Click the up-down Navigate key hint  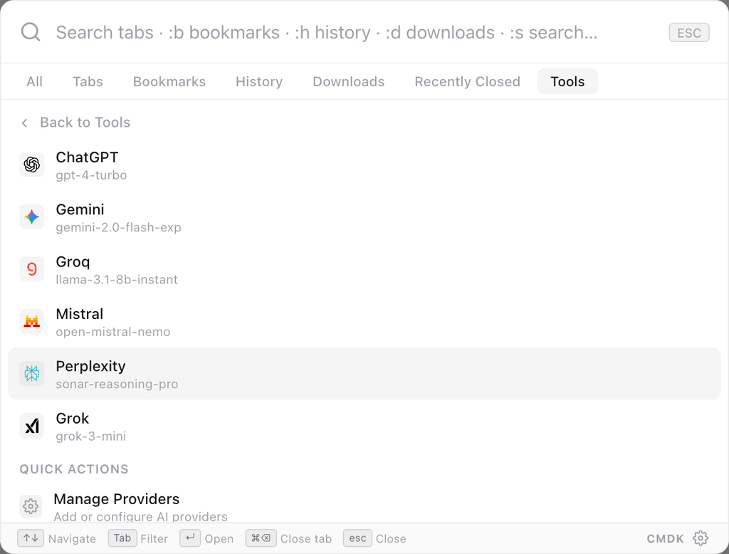click(31, 538)
